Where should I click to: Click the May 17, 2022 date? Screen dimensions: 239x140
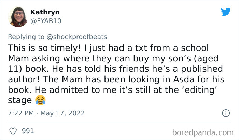click(63, 113)
